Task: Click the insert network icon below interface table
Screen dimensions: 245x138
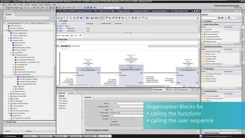Action: point(59,36)
